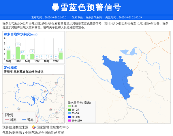
Task: Select the 10~25 dark green legend swatch
Action: 69,110
